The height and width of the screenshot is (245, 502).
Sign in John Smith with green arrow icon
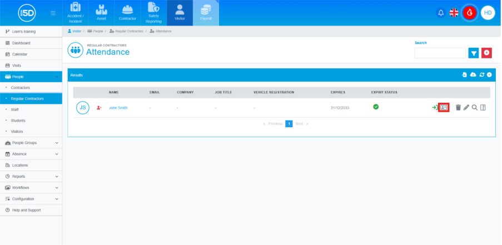coord(434,107)
